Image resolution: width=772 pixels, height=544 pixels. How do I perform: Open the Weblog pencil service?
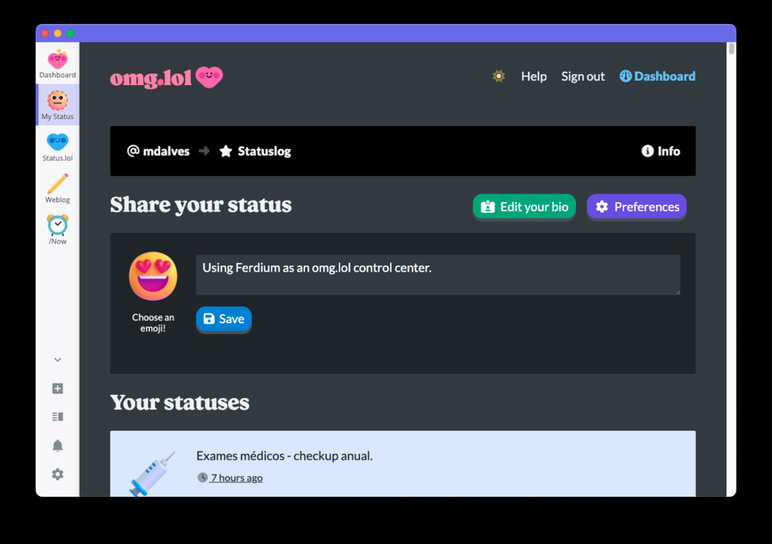pos(57,188)
